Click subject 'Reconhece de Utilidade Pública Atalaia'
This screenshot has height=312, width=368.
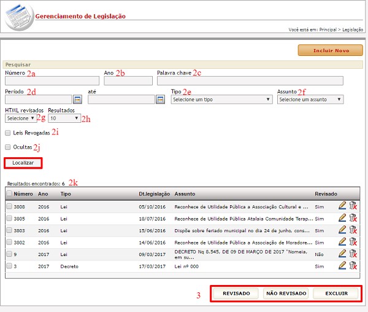(243, 219)
